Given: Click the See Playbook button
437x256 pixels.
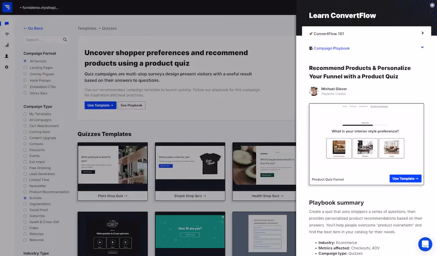Looking at the screenshot, I should pyautogui.click(x=131, y=105).
